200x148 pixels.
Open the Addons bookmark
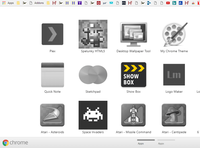(37, 3)
